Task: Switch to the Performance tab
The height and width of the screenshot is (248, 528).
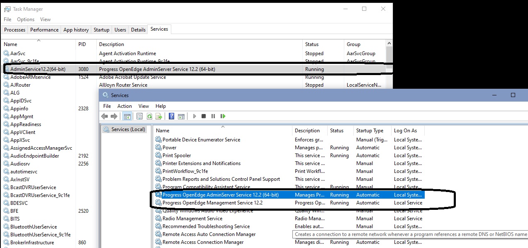Action: coord(44,29)
